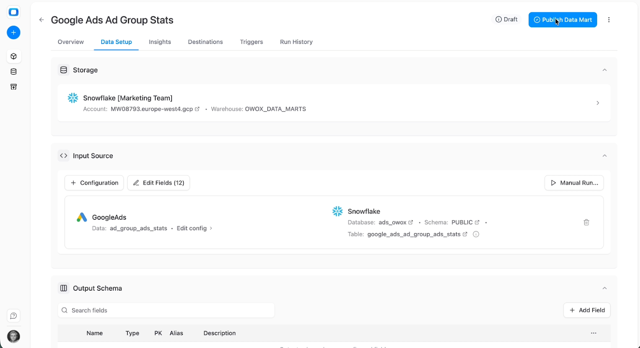The height and width of the screenshot is (348, 640).
Task: Open external link next to account MW08793
Action: pos(197,109)
